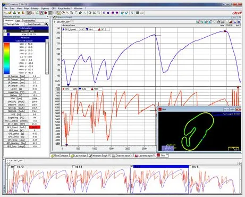Close the Measures and laps panel
Image resolution: width=245 pixels, height=197 pixels.
47,17
